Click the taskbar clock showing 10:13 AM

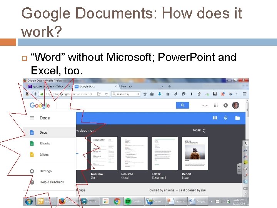pos(239,201)
